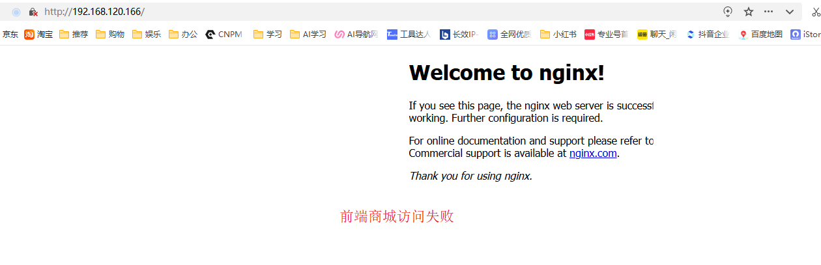Open the 学习 bookmarks folder

point(268,35)
